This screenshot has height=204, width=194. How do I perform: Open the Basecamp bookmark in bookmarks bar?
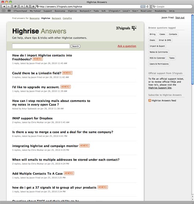pos(60,11)
